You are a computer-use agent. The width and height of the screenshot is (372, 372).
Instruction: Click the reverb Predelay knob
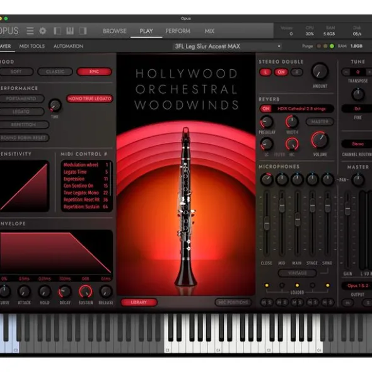pos(267,122)
